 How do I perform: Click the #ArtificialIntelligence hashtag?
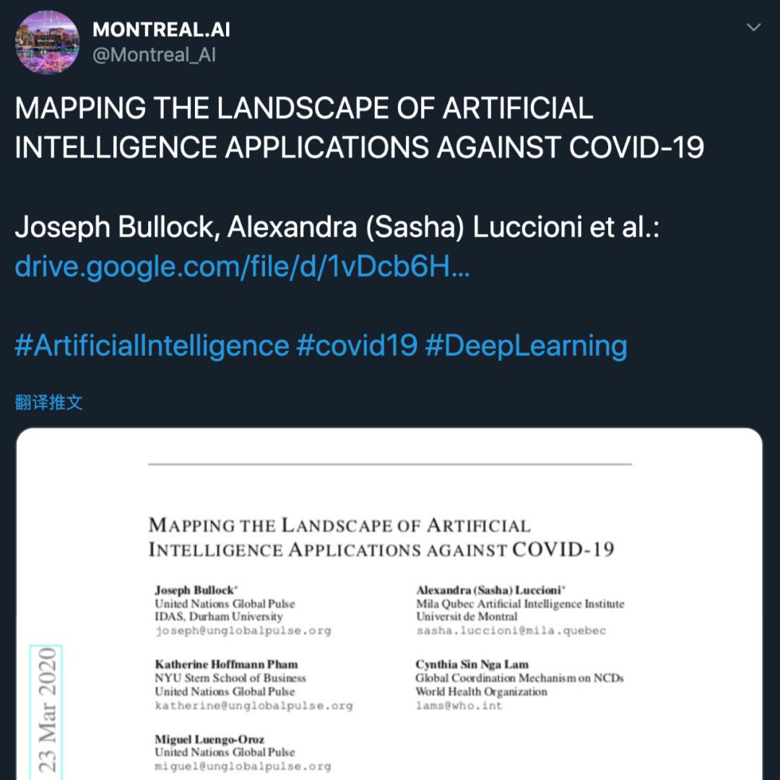[x=152, y=345]
